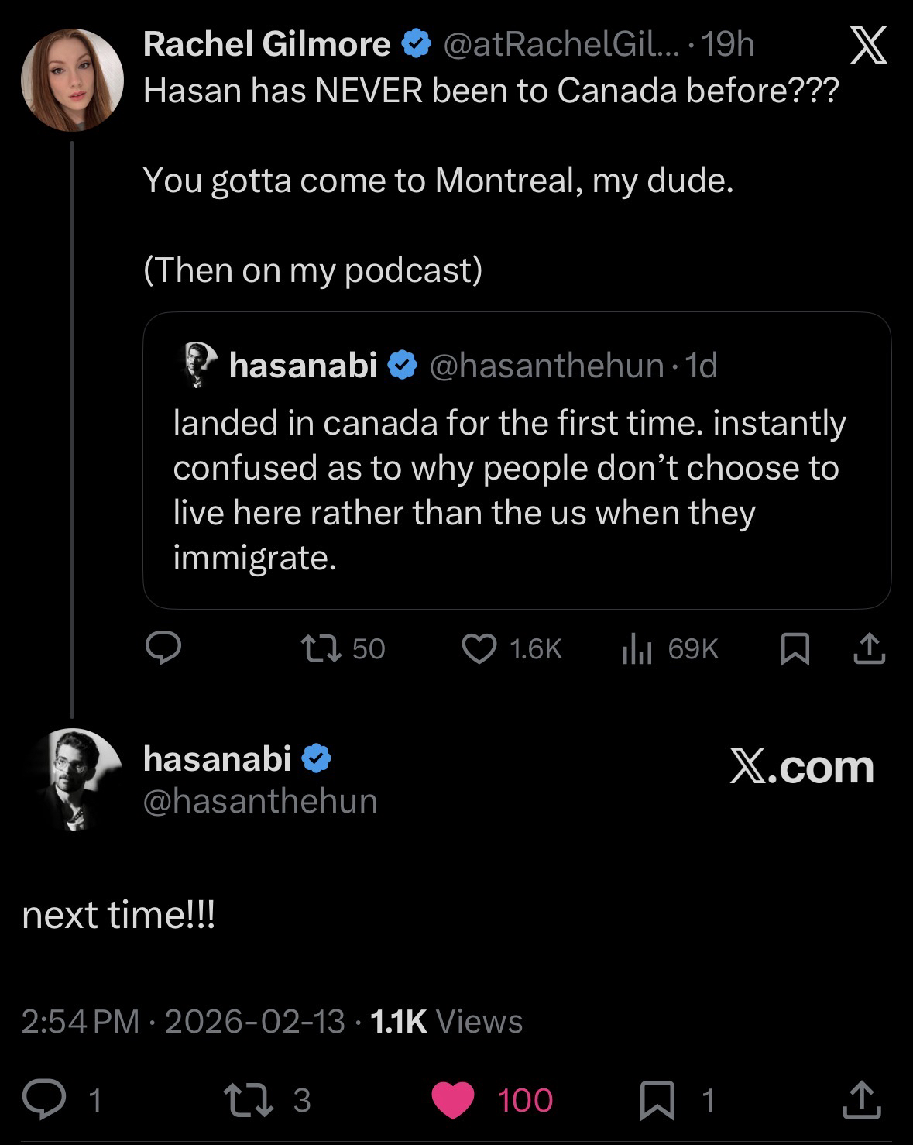The height and width of the screenshot is (1145, 913).
Task: Unlike hasanabi's reply with 100 likes
Action: pos(452,1100)
